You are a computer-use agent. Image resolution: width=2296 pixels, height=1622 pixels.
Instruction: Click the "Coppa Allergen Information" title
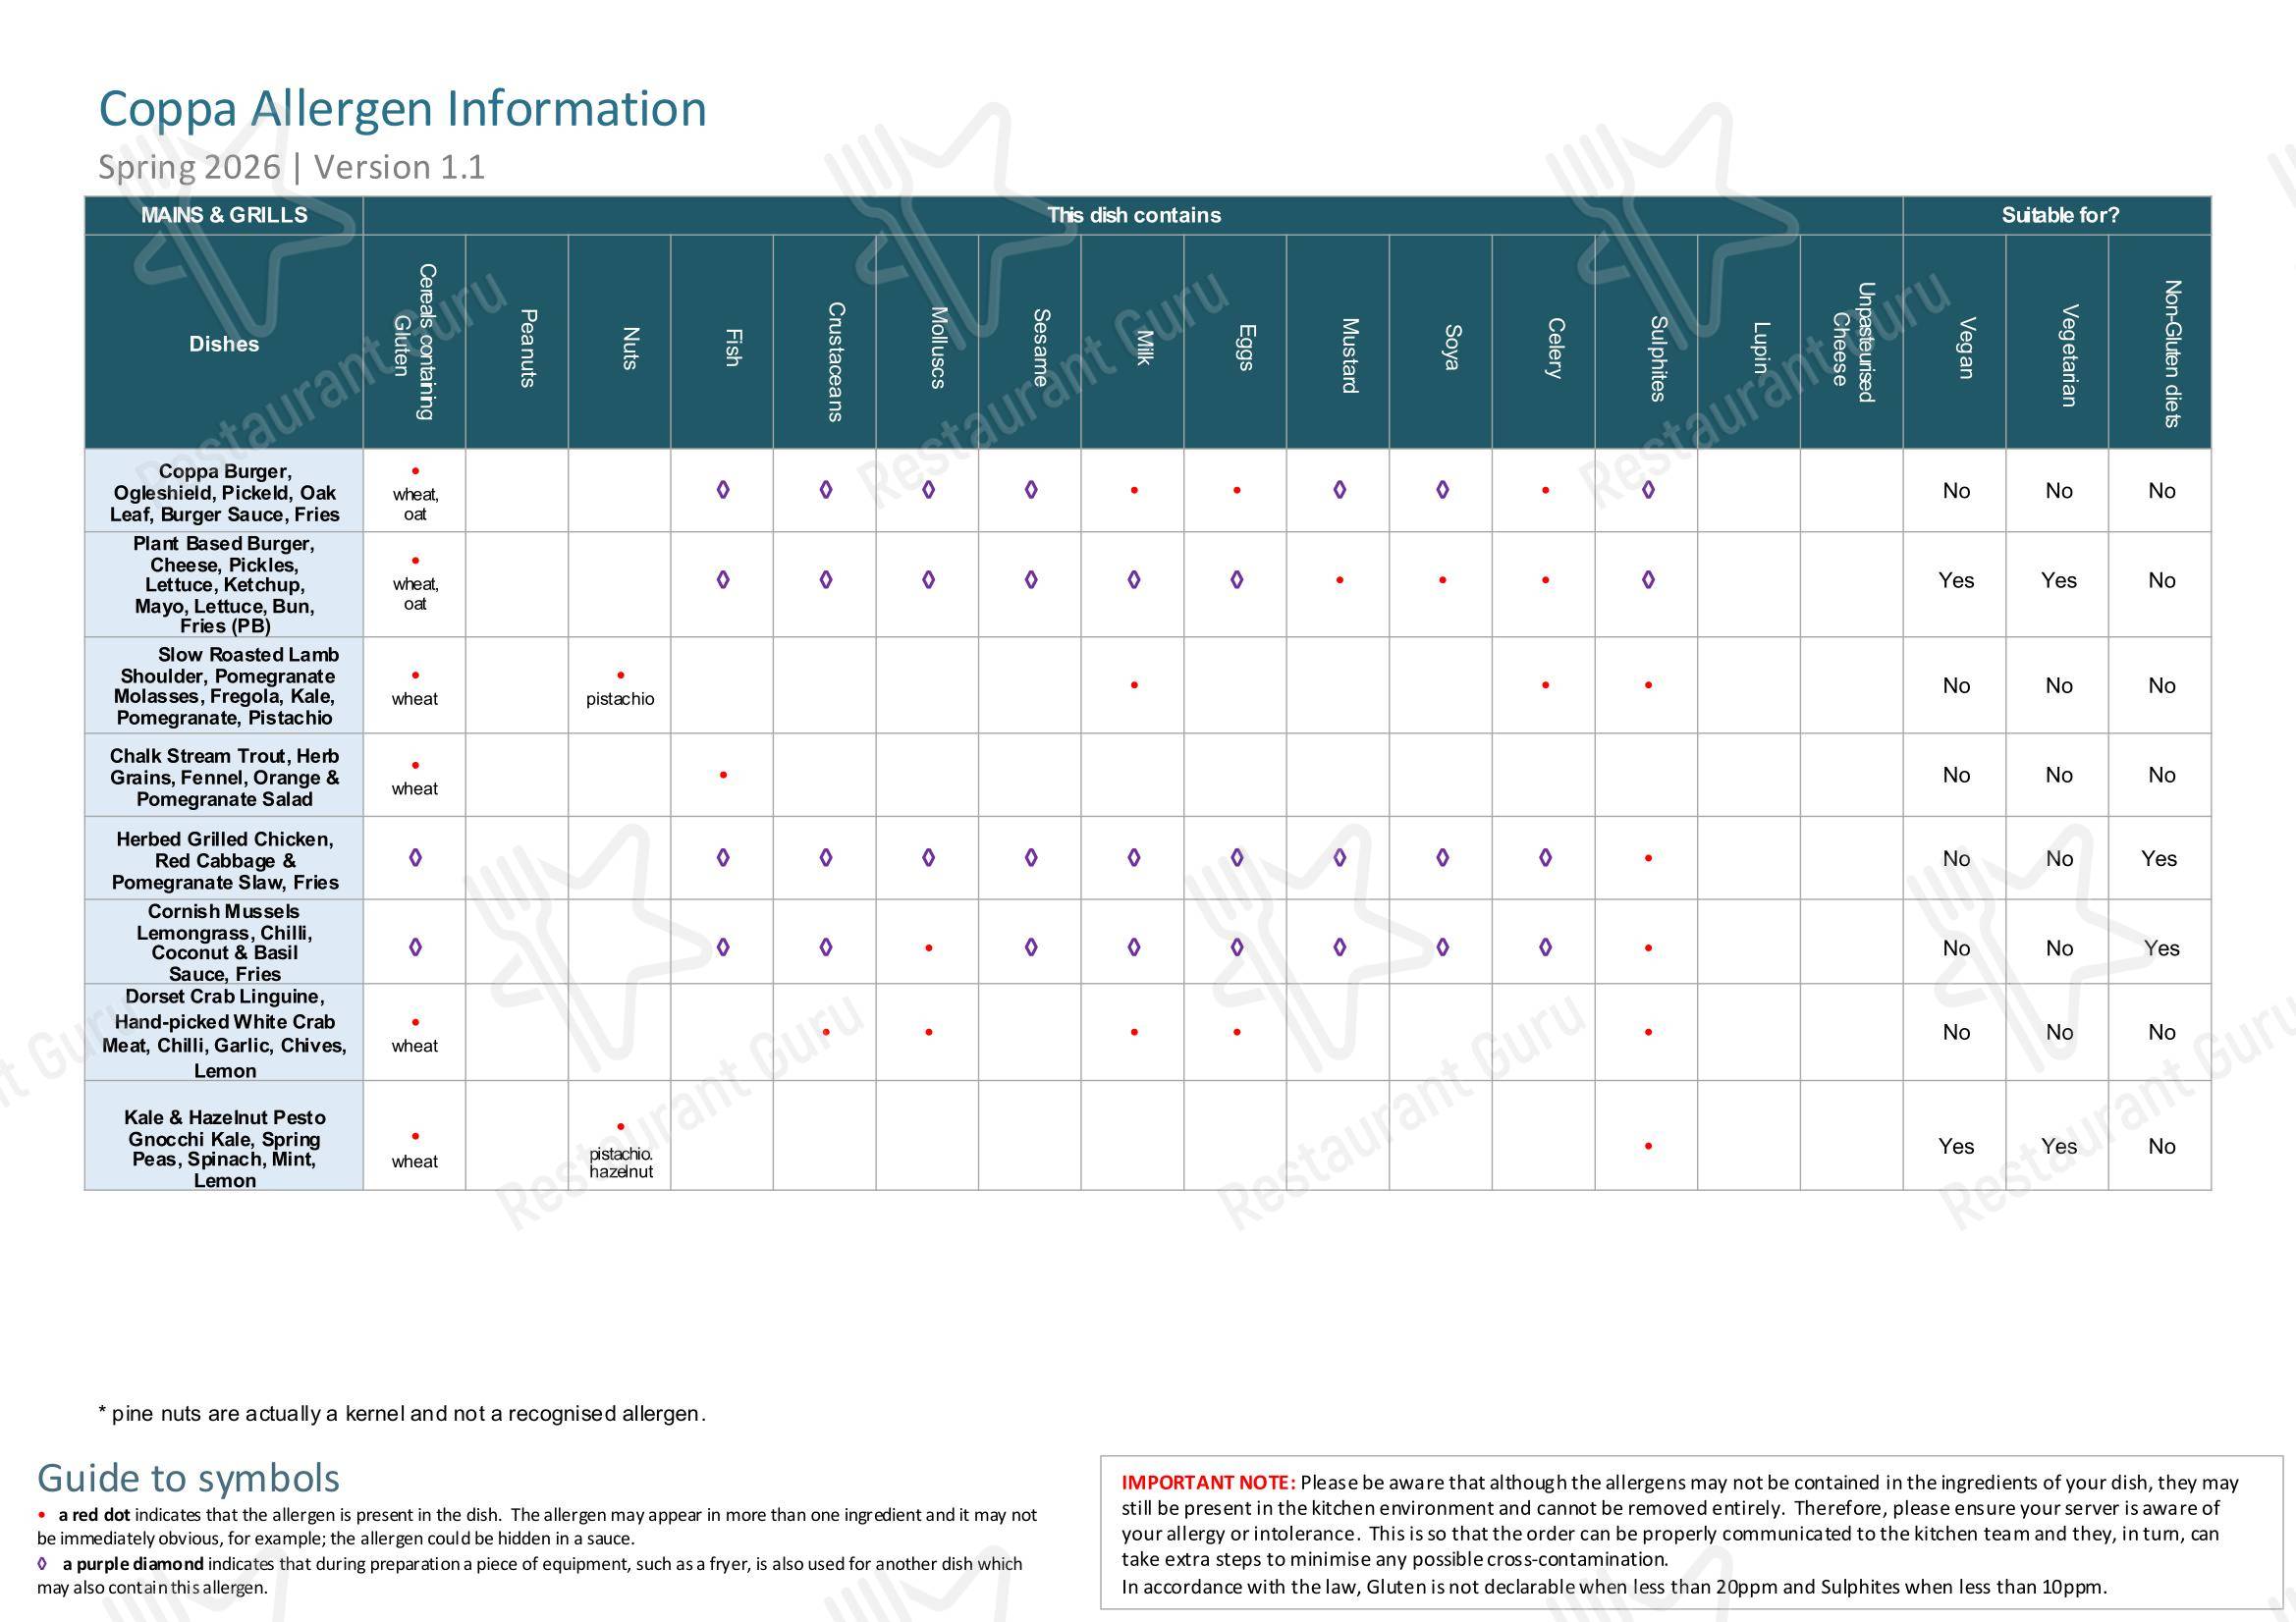tap(402, 109)
